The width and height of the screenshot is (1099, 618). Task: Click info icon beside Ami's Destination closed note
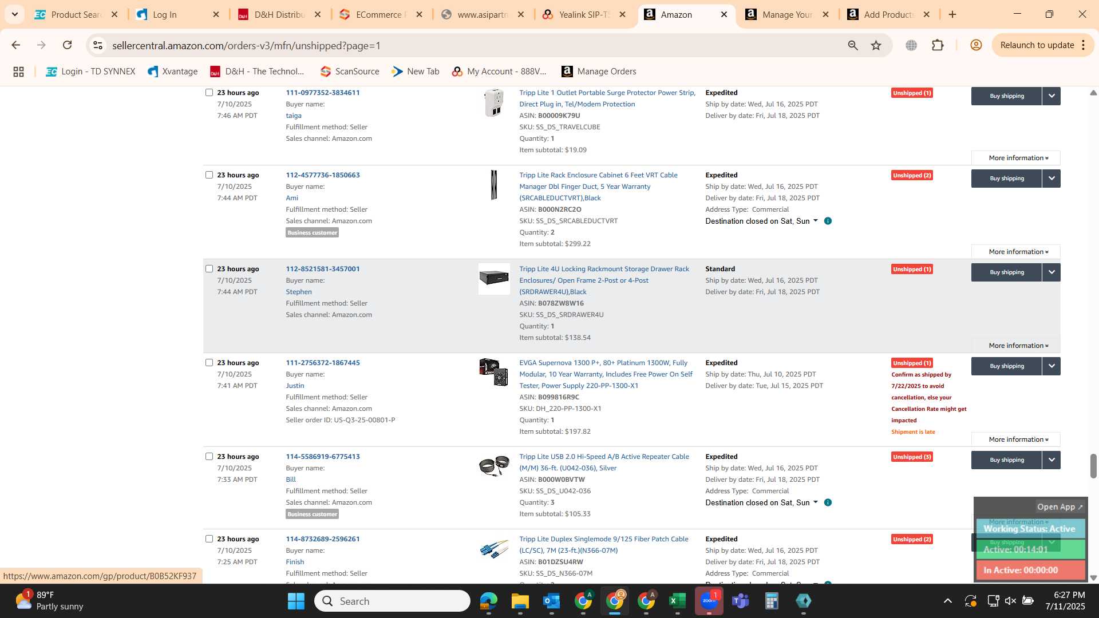click(x=828, y=221)
